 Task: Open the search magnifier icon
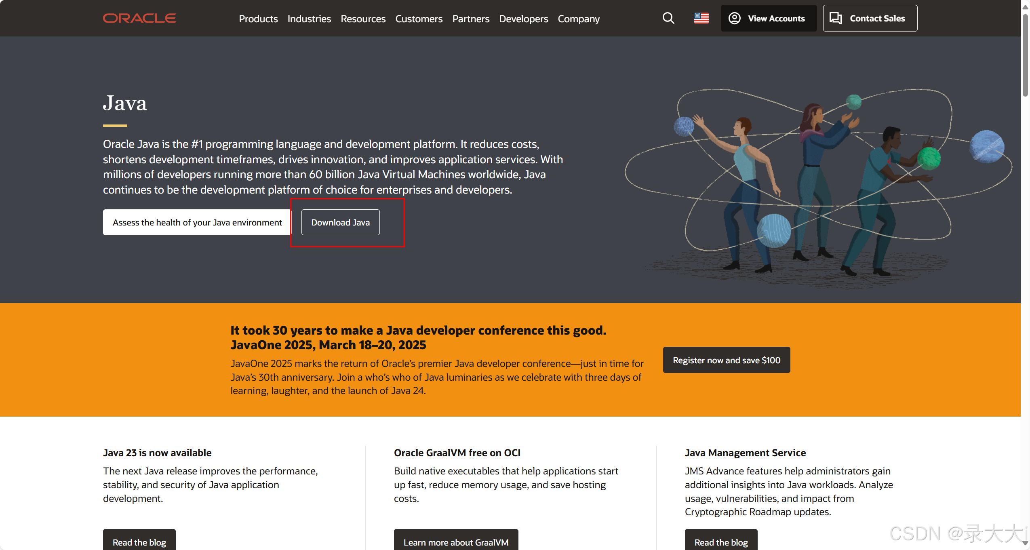668,18
